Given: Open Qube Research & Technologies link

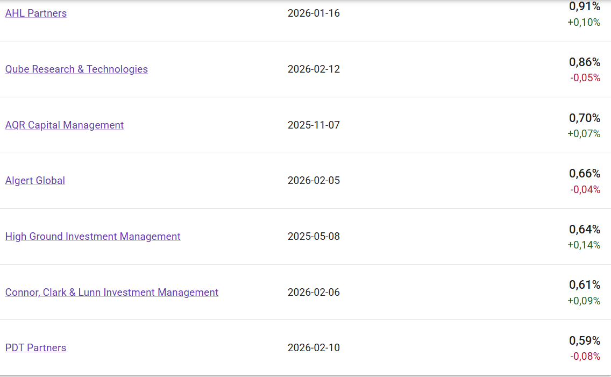Looking at the screenshot, I should [76, 69].
